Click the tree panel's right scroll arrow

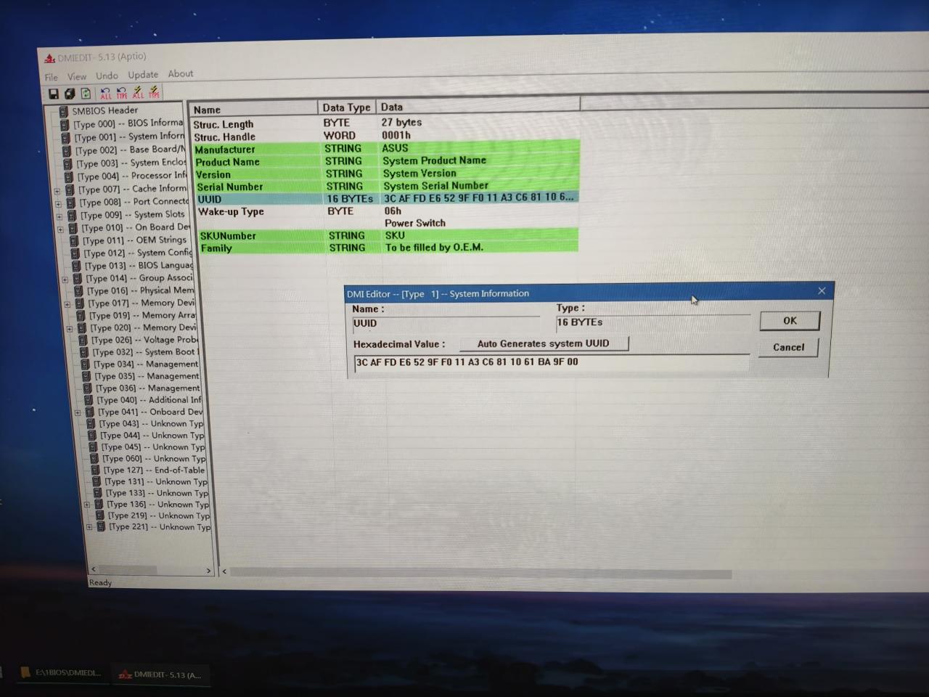click(x=208, y=571)
